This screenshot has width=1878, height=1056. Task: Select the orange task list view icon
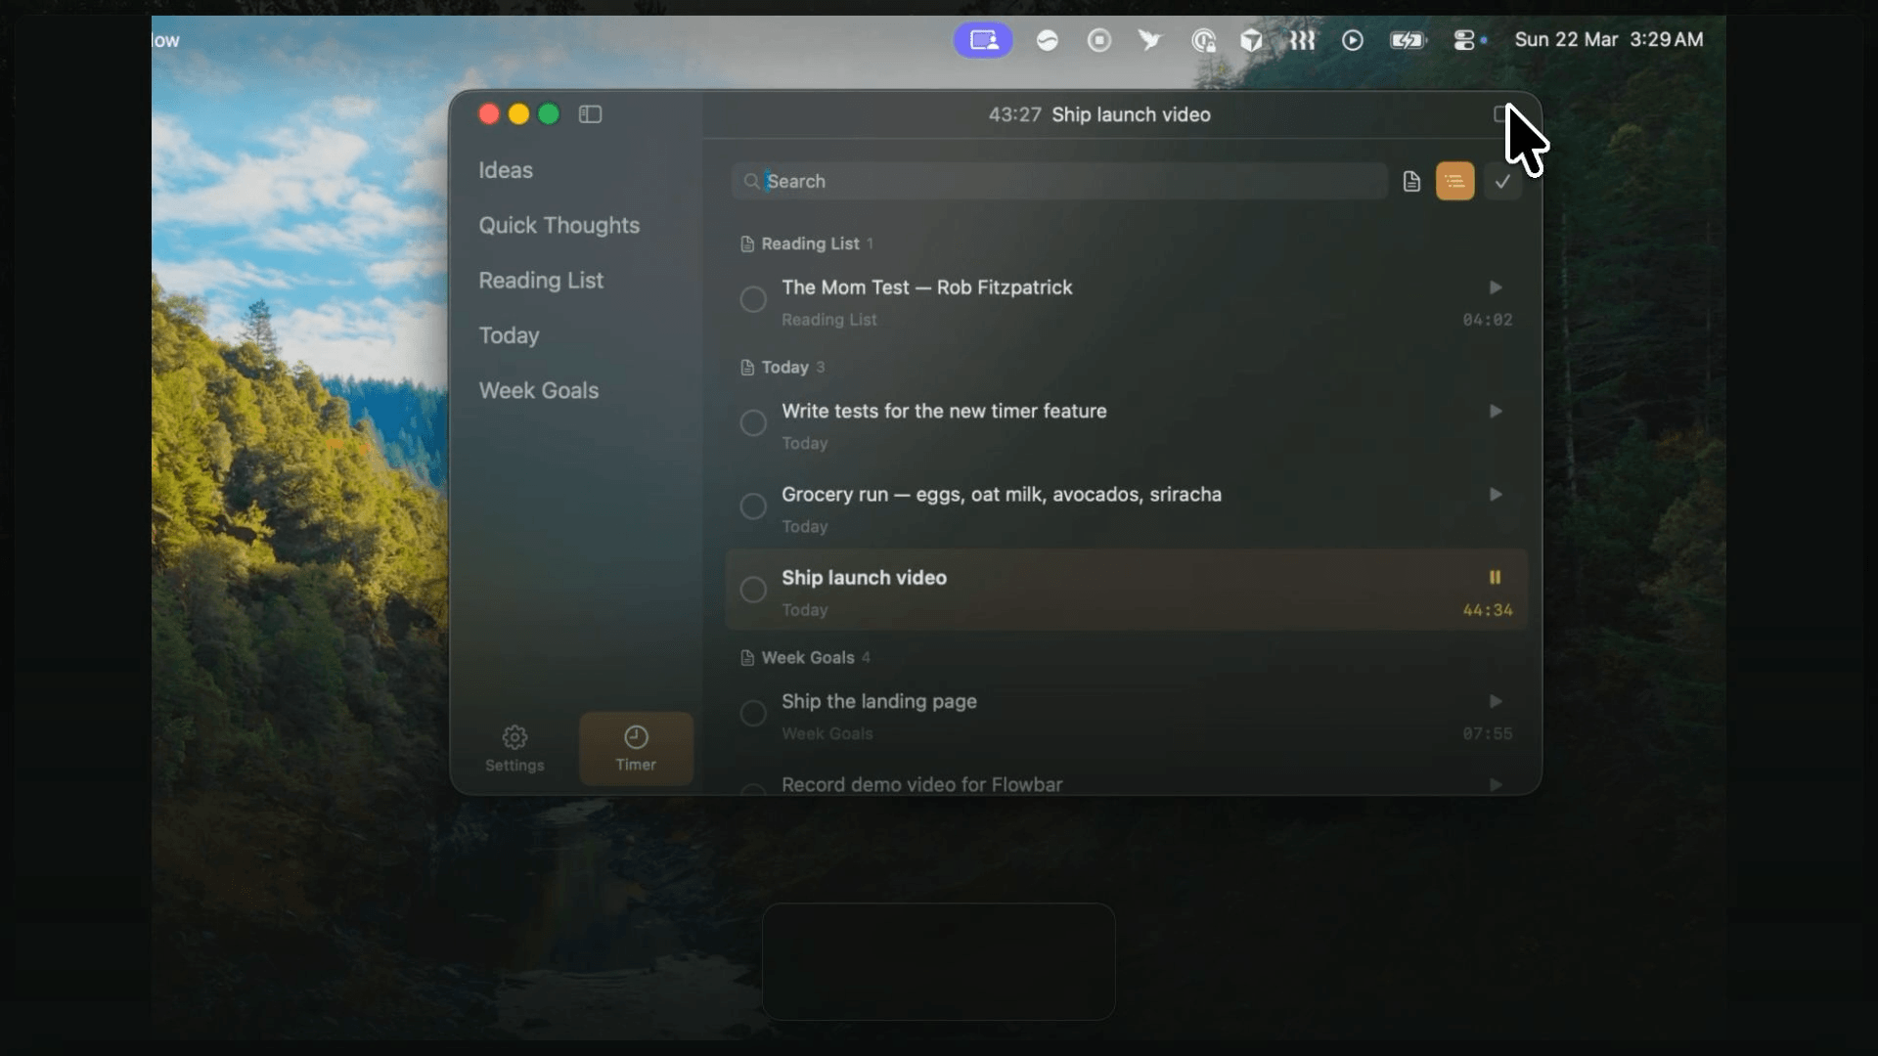point(1454,182)
